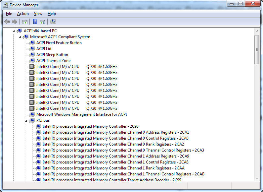The height and width of the screenshot is (192, 263).
Task: Click the PCI bus device icon
Action: (32, 120)
